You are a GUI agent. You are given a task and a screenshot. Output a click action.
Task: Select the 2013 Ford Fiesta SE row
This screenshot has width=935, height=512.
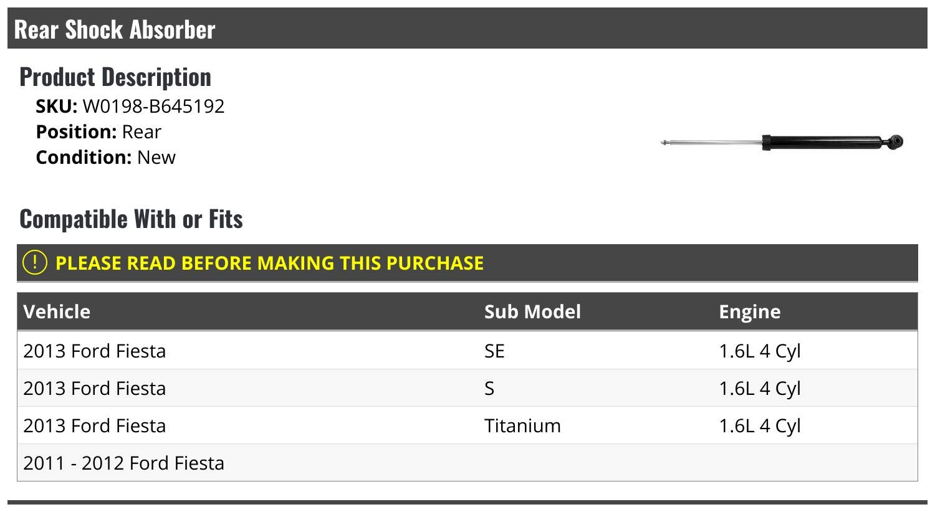(467, 351)
